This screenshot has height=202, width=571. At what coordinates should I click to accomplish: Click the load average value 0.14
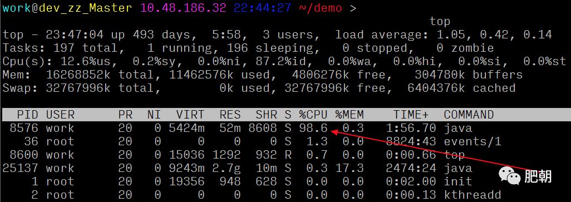[538, 35]
